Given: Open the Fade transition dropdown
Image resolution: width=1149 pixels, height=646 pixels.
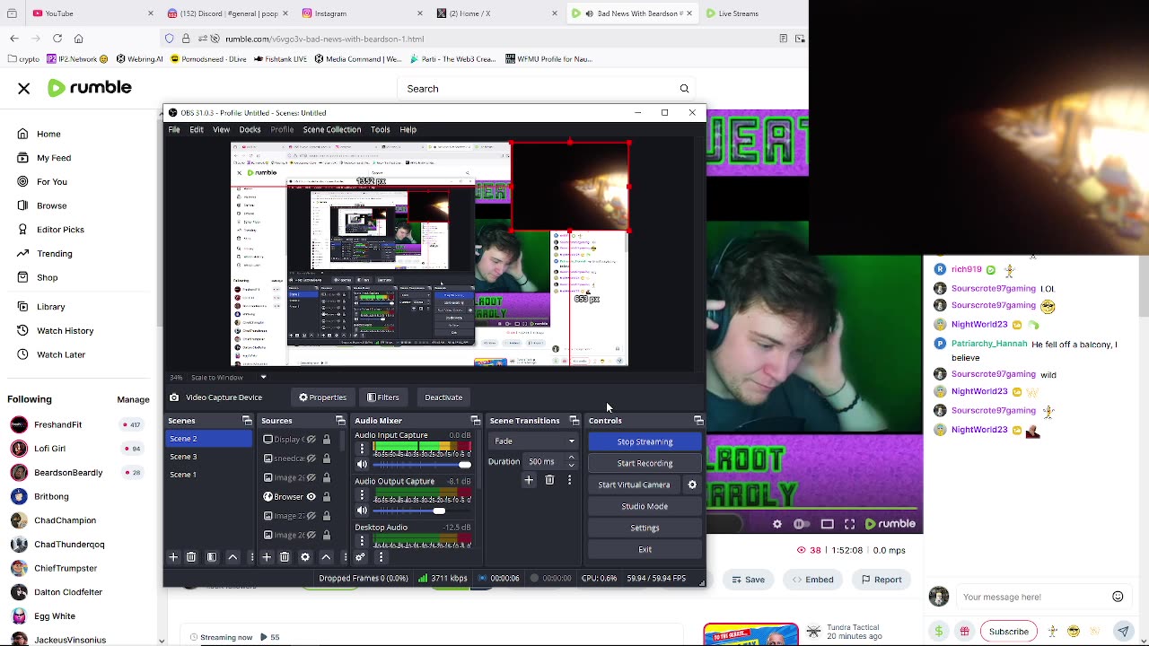Looking at the screenshot, I should pos(534,441).
